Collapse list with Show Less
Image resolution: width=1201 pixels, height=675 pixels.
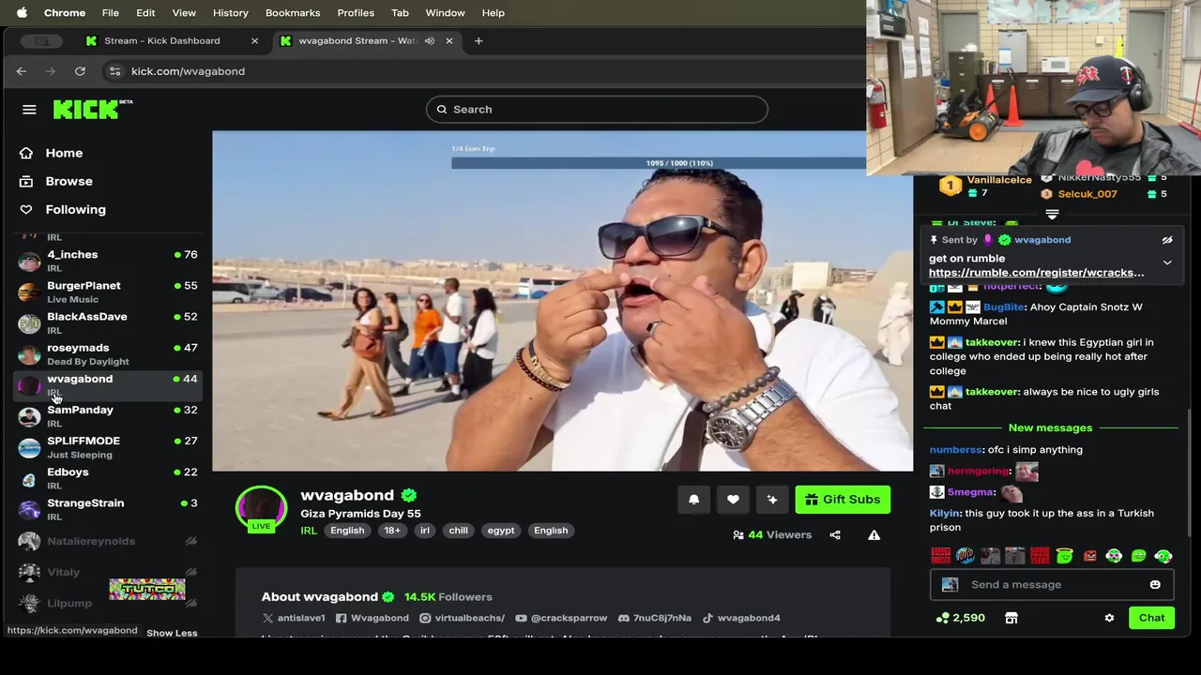(x=172, y=633)
